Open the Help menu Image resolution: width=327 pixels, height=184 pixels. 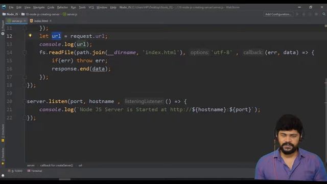113,7
